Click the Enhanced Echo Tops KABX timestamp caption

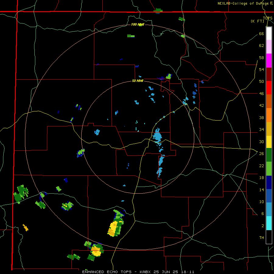[138, 272]
